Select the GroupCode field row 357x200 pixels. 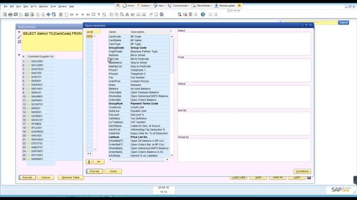[x=139, y=48]
